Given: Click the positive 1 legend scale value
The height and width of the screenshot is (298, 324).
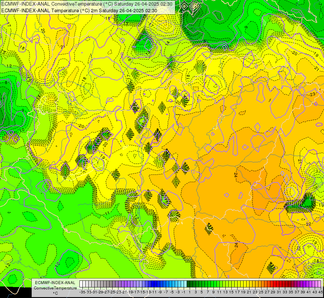Looking at the screenshot, I should click(x=190, y=292).
